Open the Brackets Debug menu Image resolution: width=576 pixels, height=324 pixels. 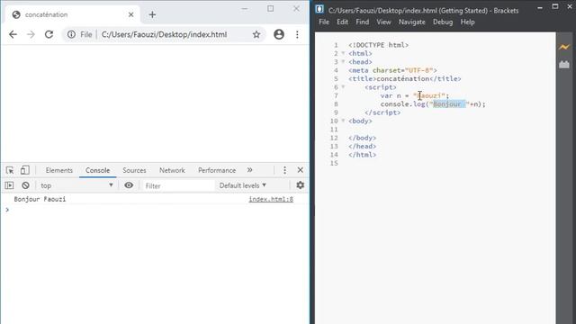coord(443,22)
